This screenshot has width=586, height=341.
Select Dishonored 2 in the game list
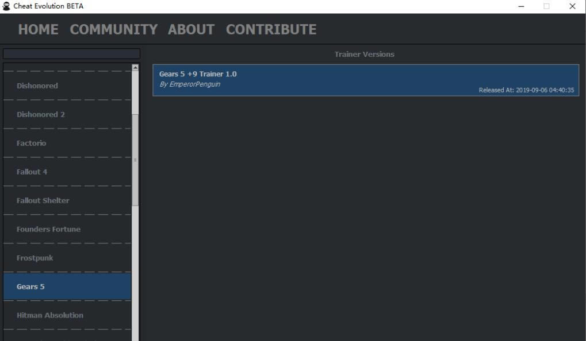pyautogui.click(x=67, y=114)
